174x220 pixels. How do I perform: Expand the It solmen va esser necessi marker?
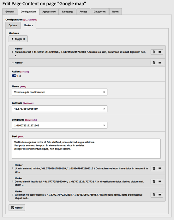click(13, 195)
